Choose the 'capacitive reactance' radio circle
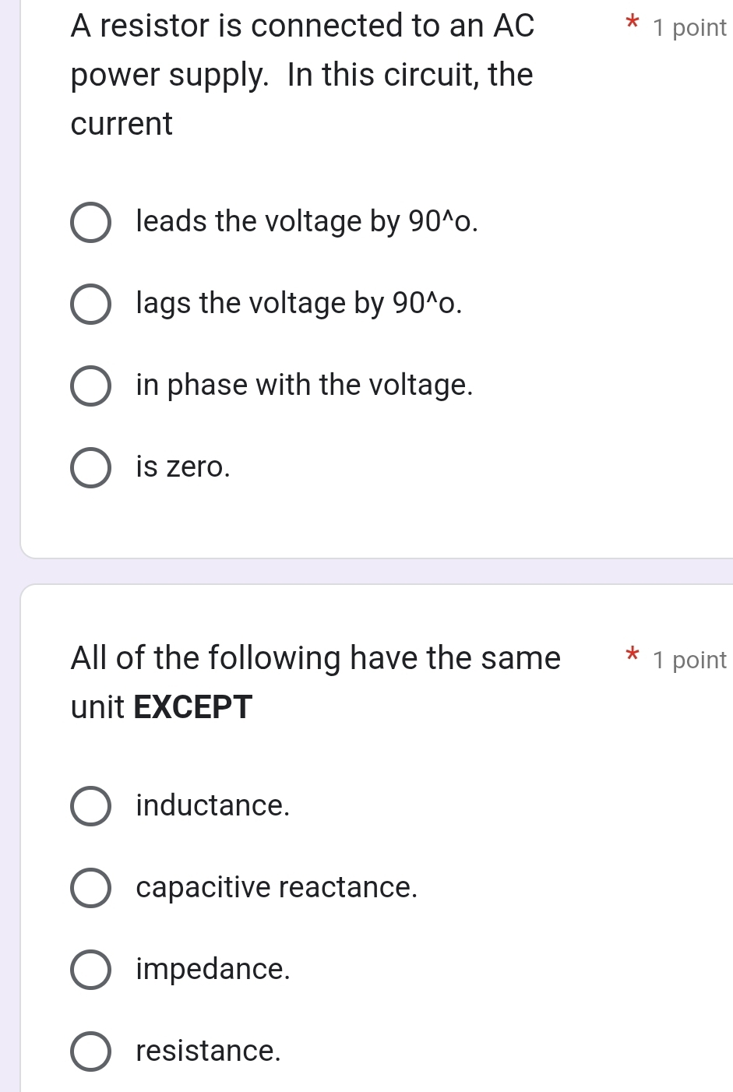The width and height of the screenshot is (733, 1092). click(90, 888)
